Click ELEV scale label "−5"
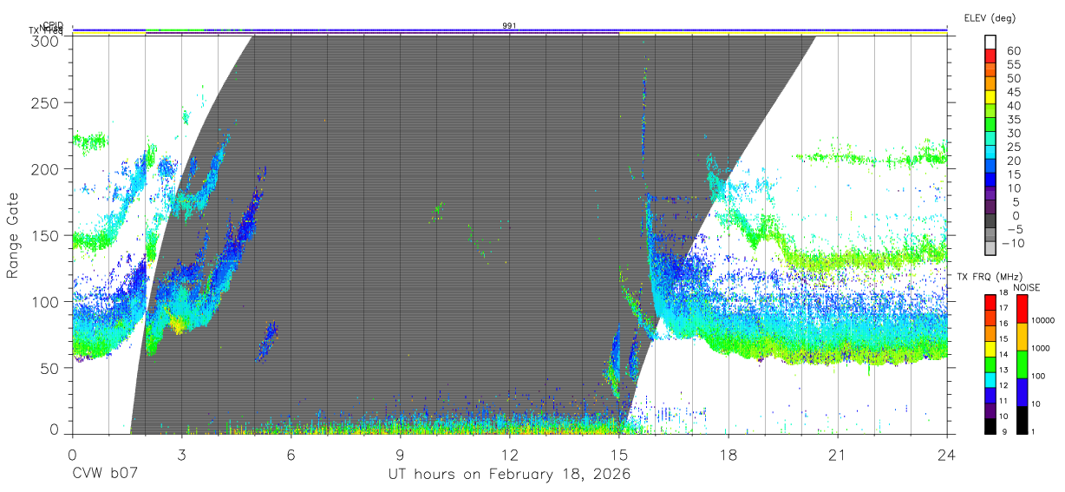The width and height of the screenshot is (1065, 492). pos(1014,230)
